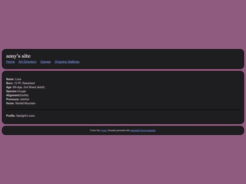The height and width of the screenshot is (184, 246).
Task: Go to the Games page
Action: tap(46, 62)
